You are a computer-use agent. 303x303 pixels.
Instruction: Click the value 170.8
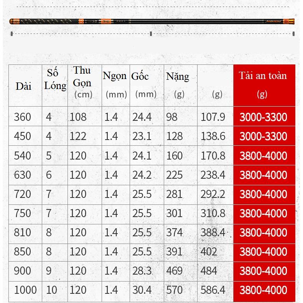coord(213,156)
